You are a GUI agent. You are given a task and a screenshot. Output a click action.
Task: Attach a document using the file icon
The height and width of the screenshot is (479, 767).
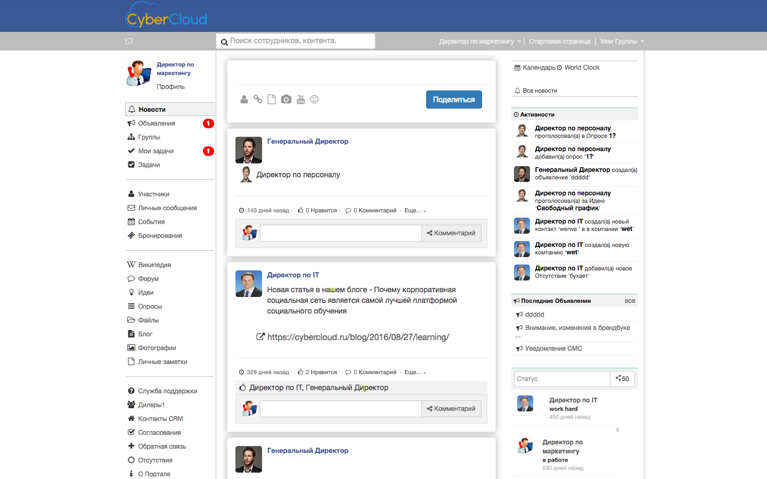[272, 99]
